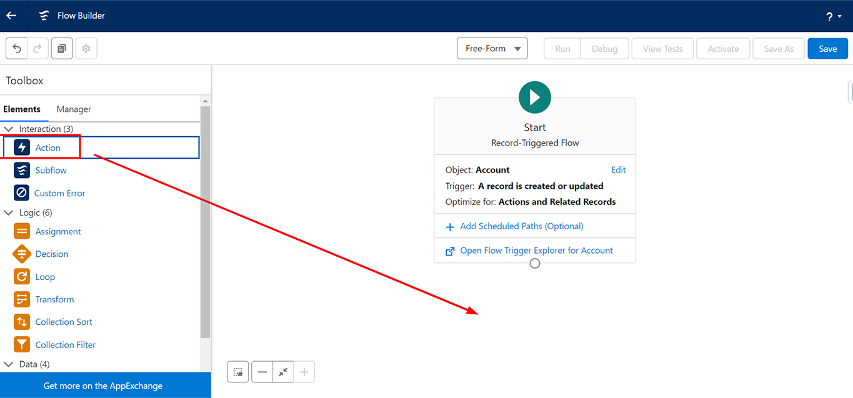Collapse the Logic (6) section
This screenshot has width=853, height=398.
click(x=9, y=213)
